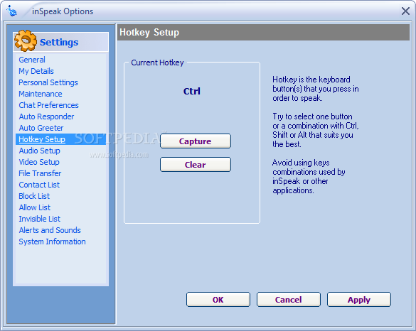Go to Personal Settings
The image size is (416, 331).
[x=48, y=82]
